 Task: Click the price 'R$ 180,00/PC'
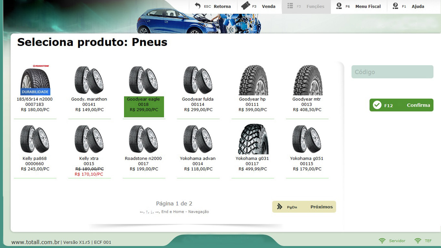[35, 110]
